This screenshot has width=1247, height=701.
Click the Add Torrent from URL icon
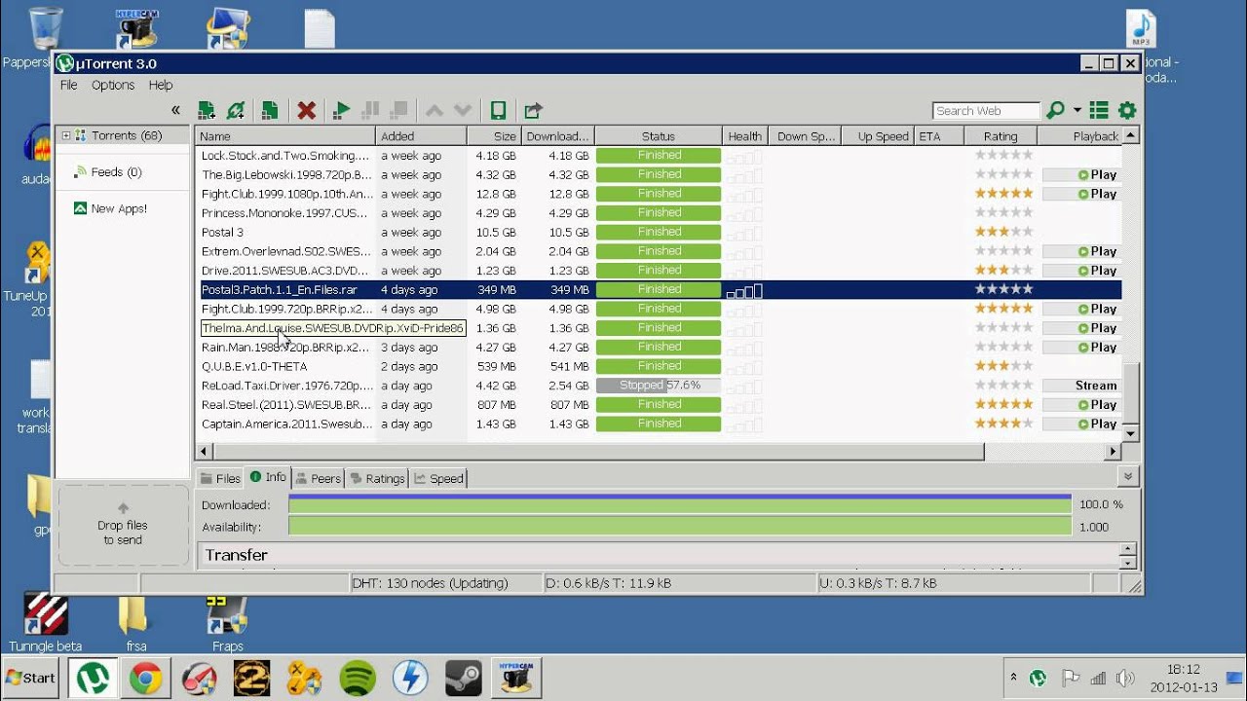point(236,110)
